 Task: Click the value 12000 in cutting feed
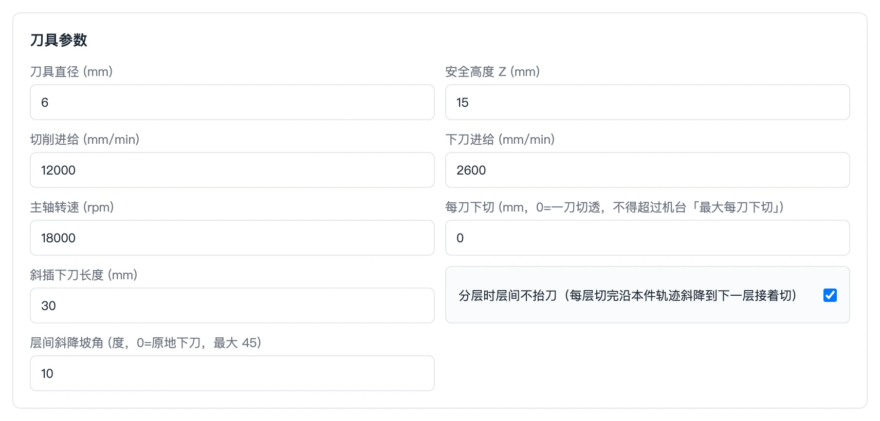pyautogui.click(x=58, y=170)
